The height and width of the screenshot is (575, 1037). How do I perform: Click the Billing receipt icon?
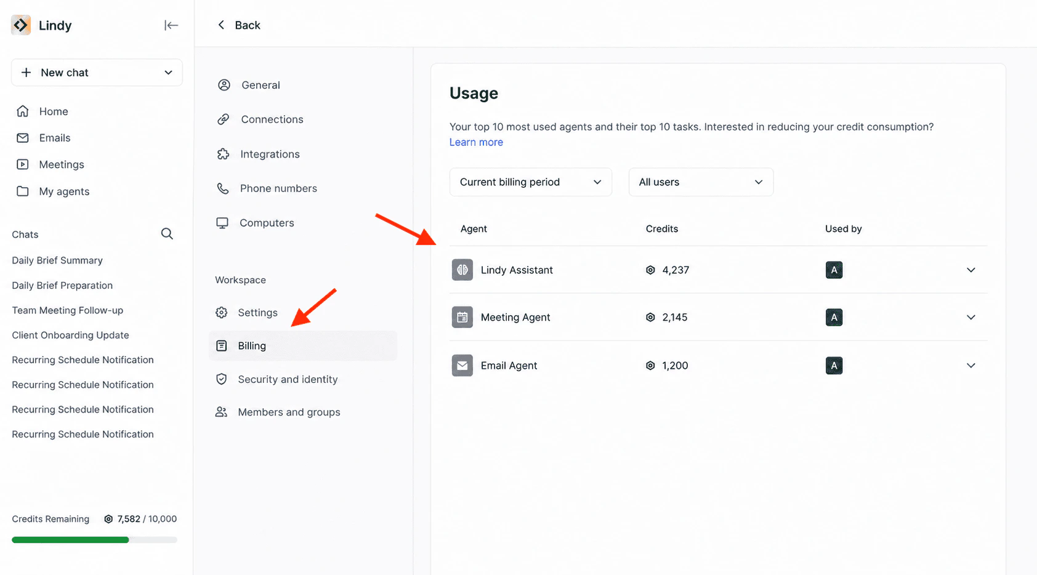coord(222,346)
